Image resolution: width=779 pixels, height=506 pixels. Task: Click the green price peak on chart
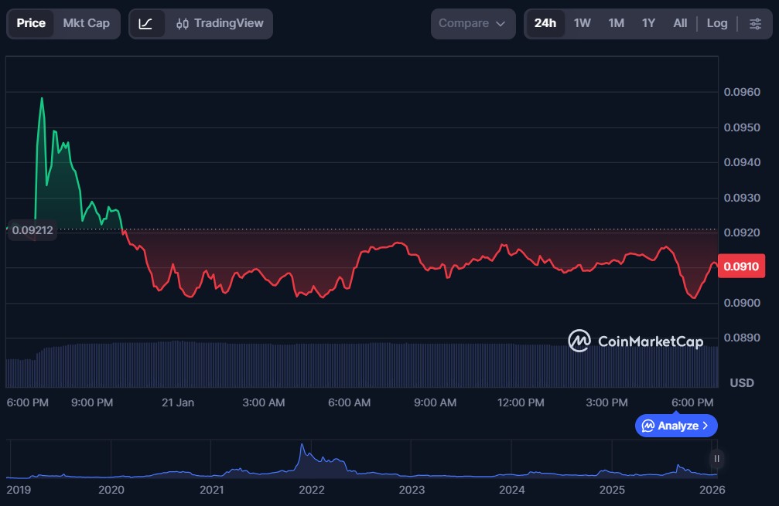(x=42, y=99)
